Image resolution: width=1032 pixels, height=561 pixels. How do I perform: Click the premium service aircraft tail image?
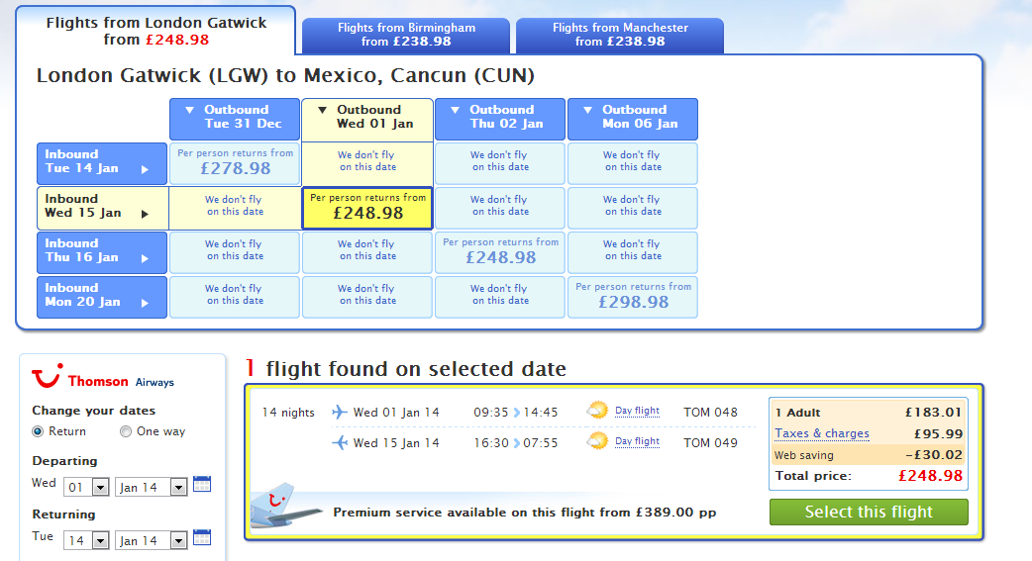[285, 506]
